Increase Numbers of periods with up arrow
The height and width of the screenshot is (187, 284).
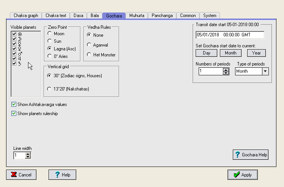coord(226,69)
